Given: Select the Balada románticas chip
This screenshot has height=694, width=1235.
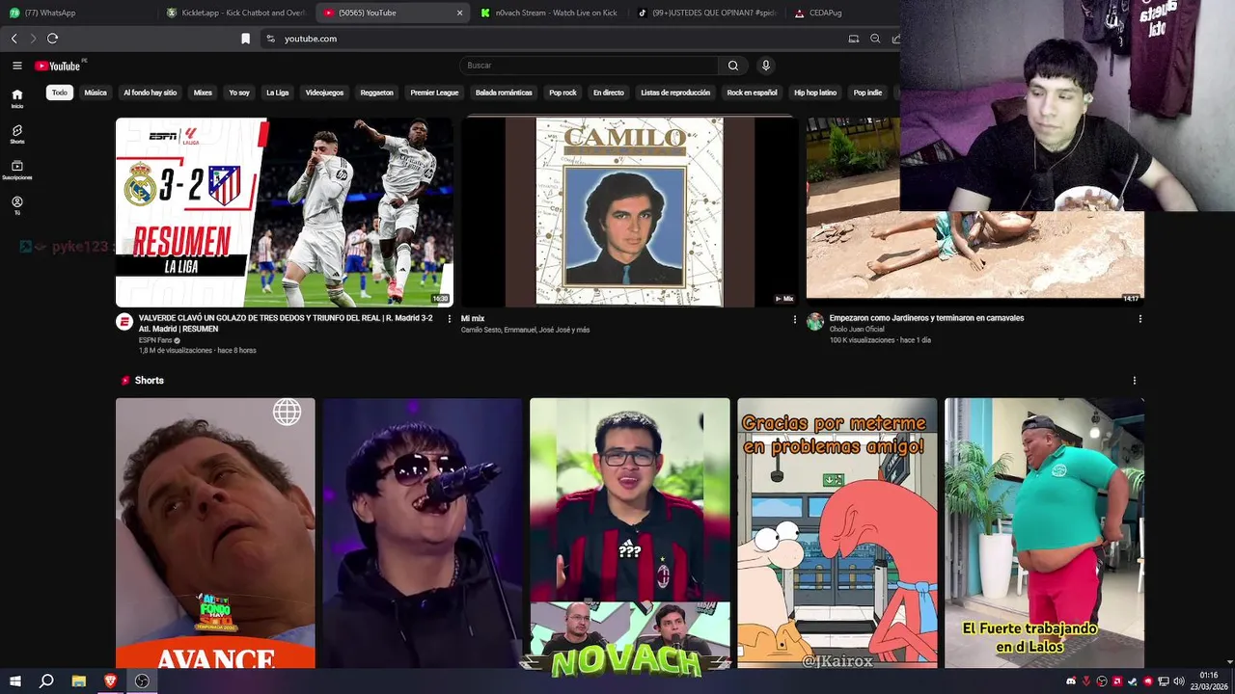Looking at the screenshot, I should (x=504, y=93).
